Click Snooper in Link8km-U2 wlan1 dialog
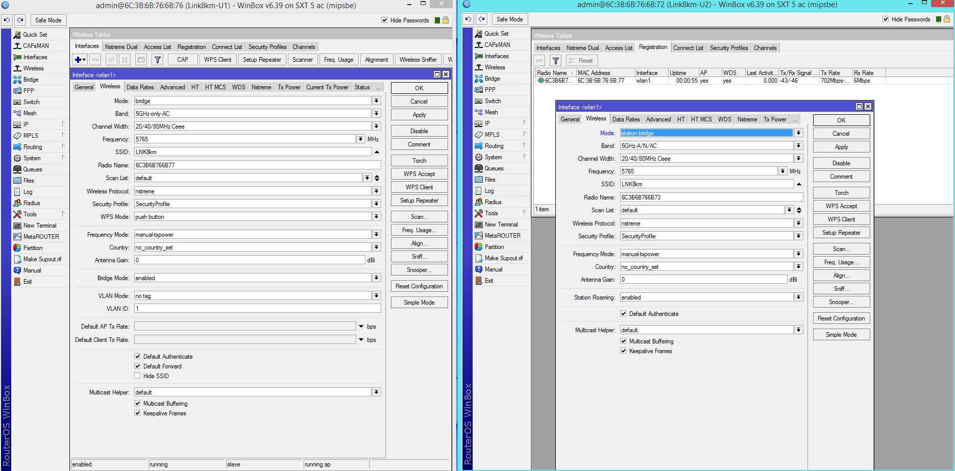The image size is (955, 471). (842, 302)
